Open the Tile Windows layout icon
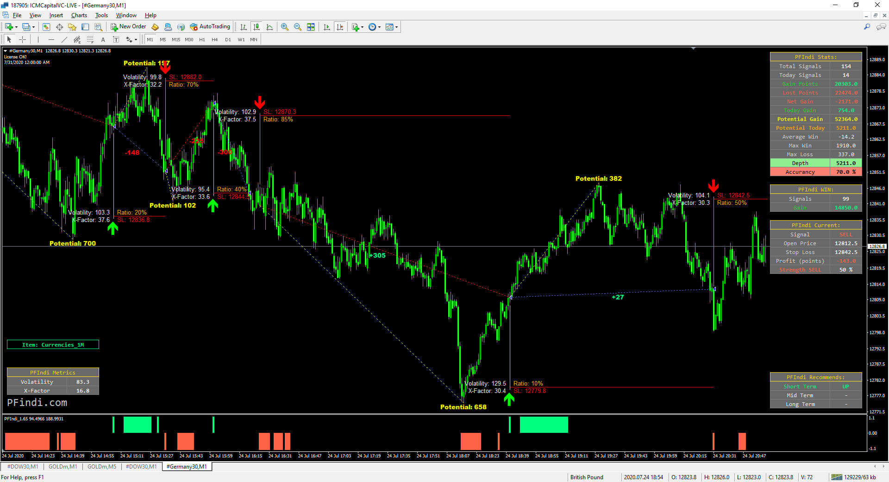Screen dimensions: 889x482 pos(311,27)
